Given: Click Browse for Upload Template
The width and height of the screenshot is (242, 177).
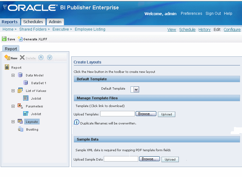Looking at the screenshot, I should coord(146,114).
